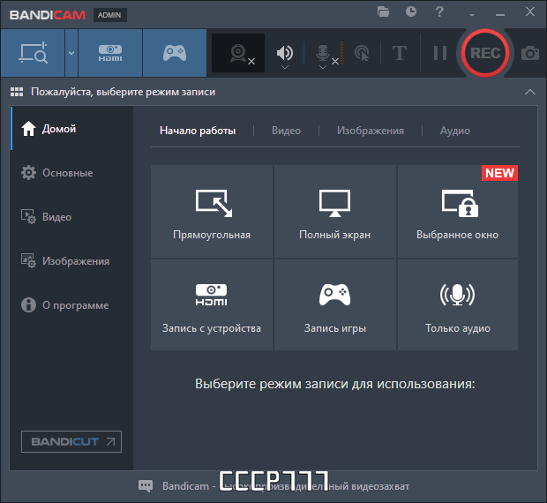This screenshot has height=503, width=547.
Task: Toggle the microphone icon
Action: coord(323,52)
